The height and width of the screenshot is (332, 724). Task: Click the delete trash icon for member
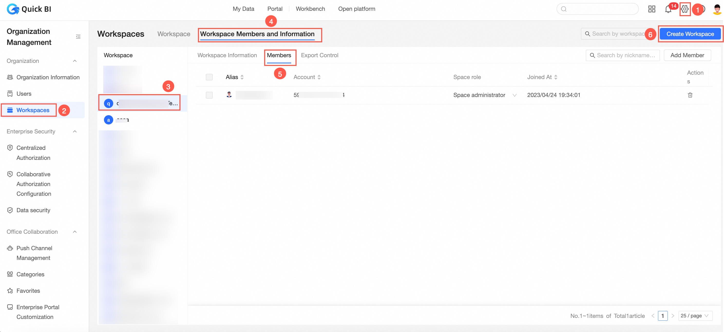click(x=690, y=95)
